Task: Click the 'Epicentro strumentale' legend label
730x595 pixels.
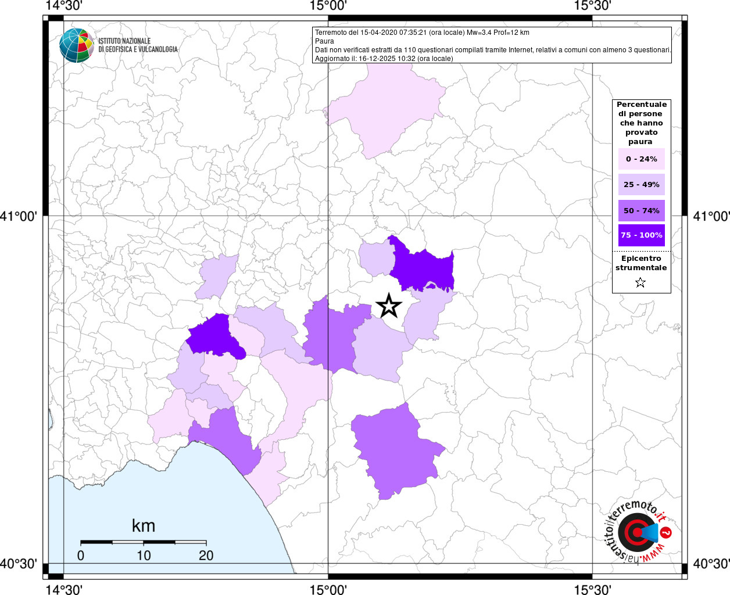Action: 641,263
